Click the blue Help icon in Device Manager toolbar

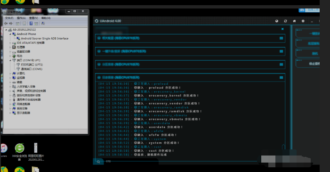pos(31,24)
